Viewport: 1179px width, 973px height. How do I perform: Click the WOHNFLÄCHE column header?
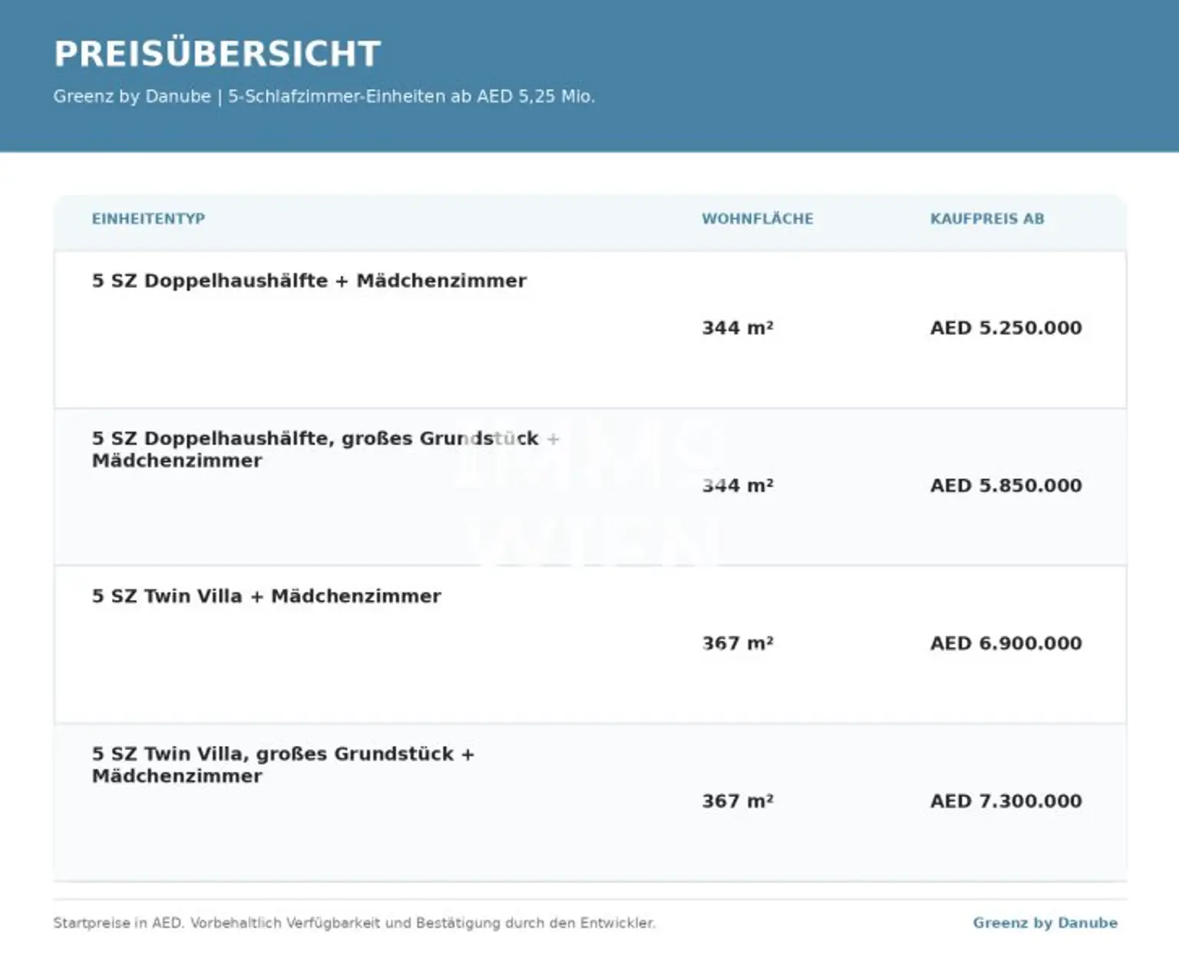(757, 219)
